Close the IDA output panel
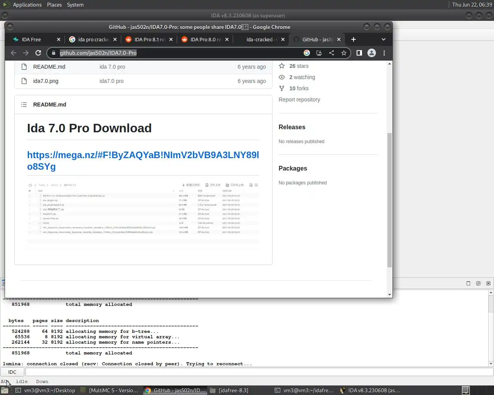 click(x=488, y=283)
